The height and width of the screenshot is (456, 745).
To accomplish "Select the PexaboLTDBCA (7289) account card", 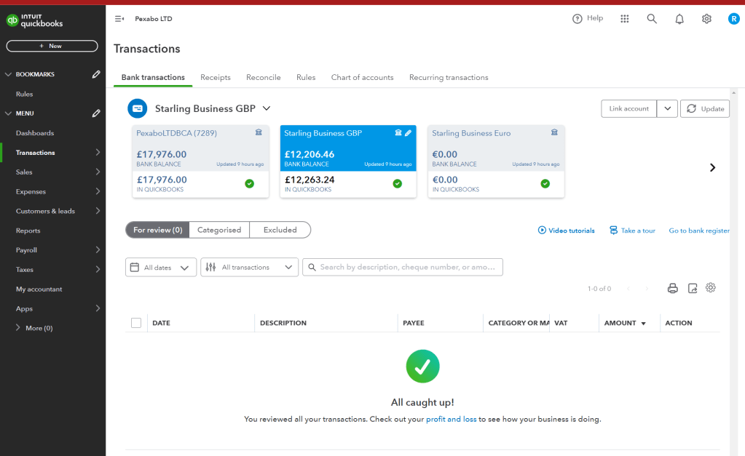I will pos(200,161).
